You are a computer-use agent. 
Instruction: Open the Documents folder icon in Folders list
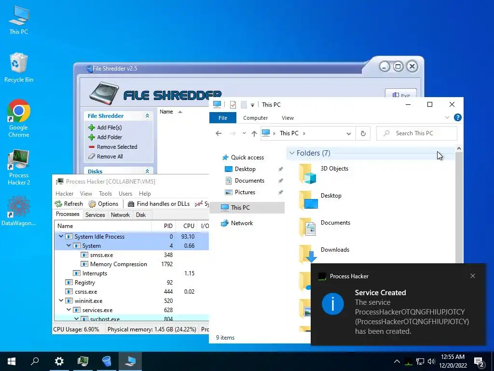308,228
